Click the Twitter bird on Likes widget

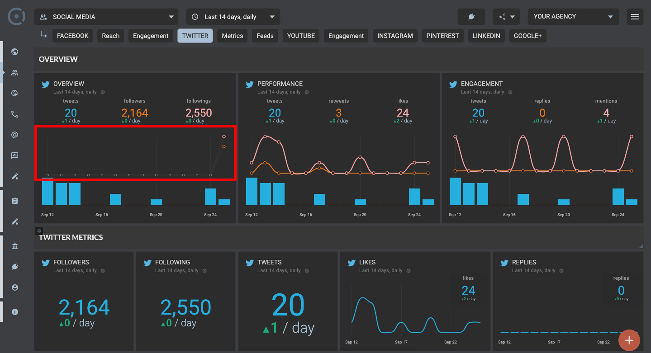point(351,263)
